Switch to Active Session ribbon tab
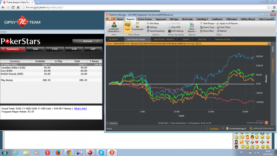The height and width of the screenshot is (156, 277). coord(145,19)
